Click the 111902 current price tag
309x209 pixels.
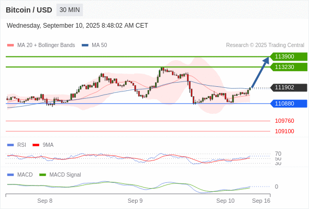[x=289, y=87]
